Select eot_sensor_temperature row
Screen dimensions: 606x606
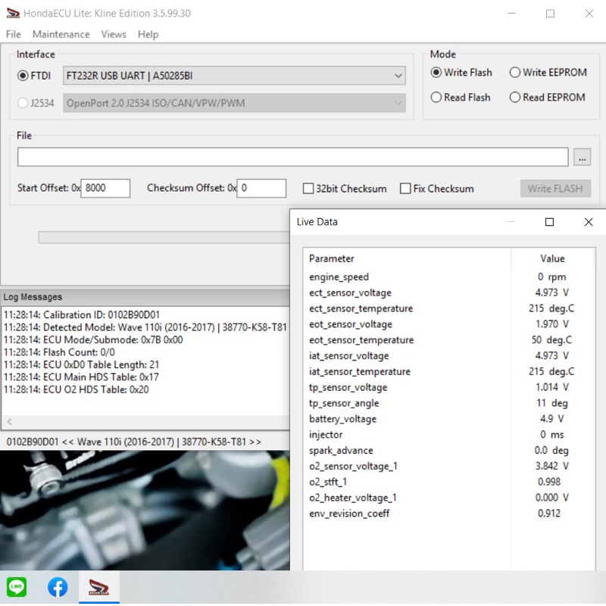[x=448, y=340]
